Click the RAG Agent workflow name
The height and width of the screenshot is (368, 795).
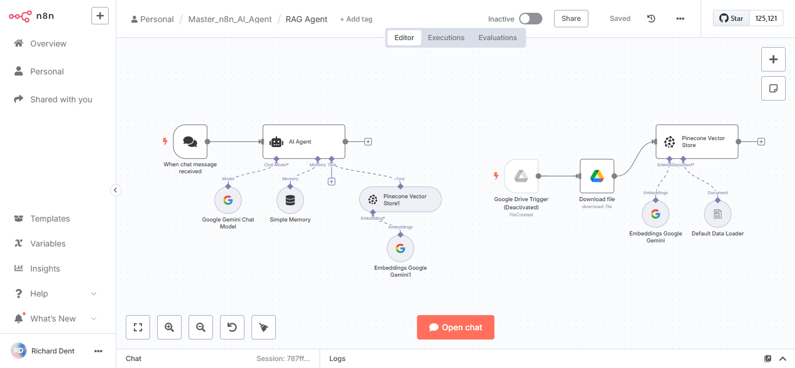(307, 19)
